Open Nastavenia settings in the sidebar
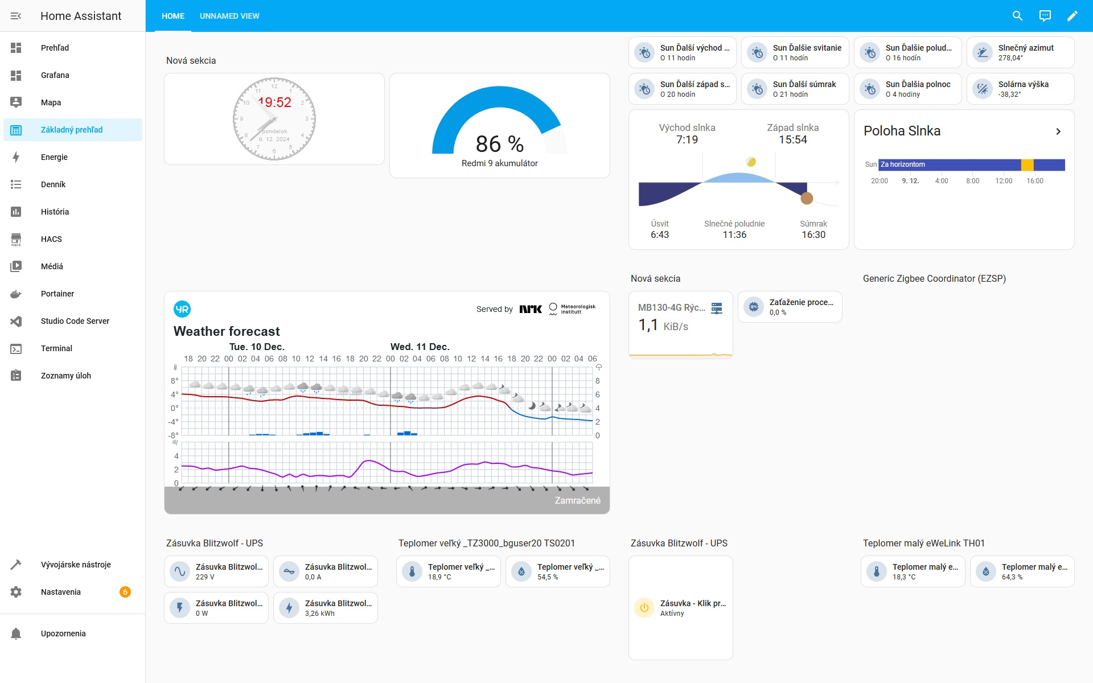 (x=60, y=592)
